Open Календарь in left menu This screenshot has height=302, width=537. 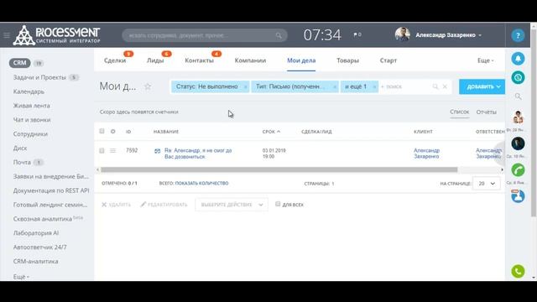29,91
